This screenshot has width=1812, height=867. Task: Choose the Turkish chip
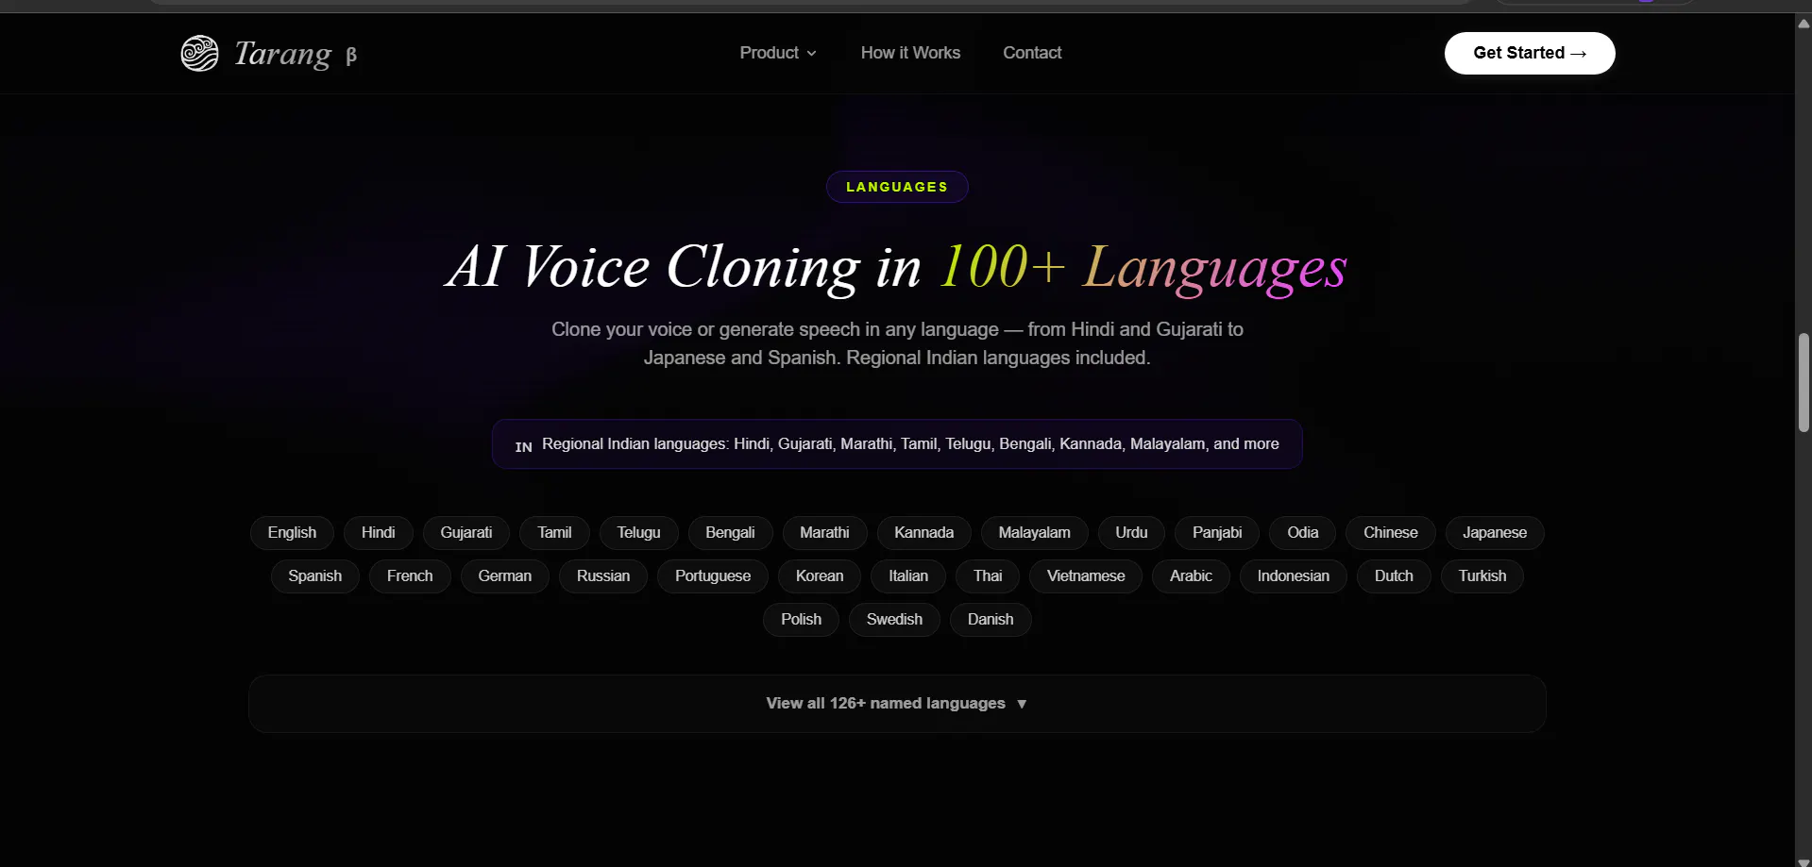(x=1482, y=576)
